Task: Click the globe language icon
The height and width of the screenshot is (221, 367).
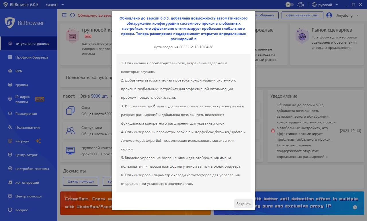Action: (x=314, y=5)
